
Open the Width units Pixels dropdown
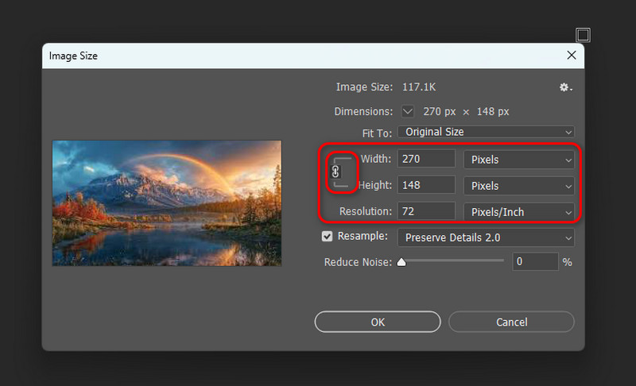tap(518, 160)
